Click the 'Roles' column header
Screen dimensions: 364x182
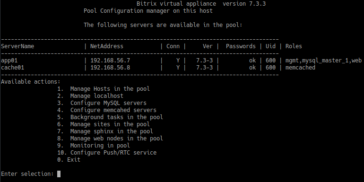coord(294,46)
